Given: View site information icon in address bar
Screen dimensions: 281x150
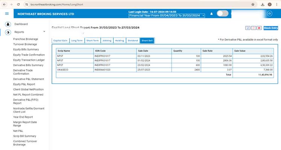Looking at the screenshot, I should point(27,5).
